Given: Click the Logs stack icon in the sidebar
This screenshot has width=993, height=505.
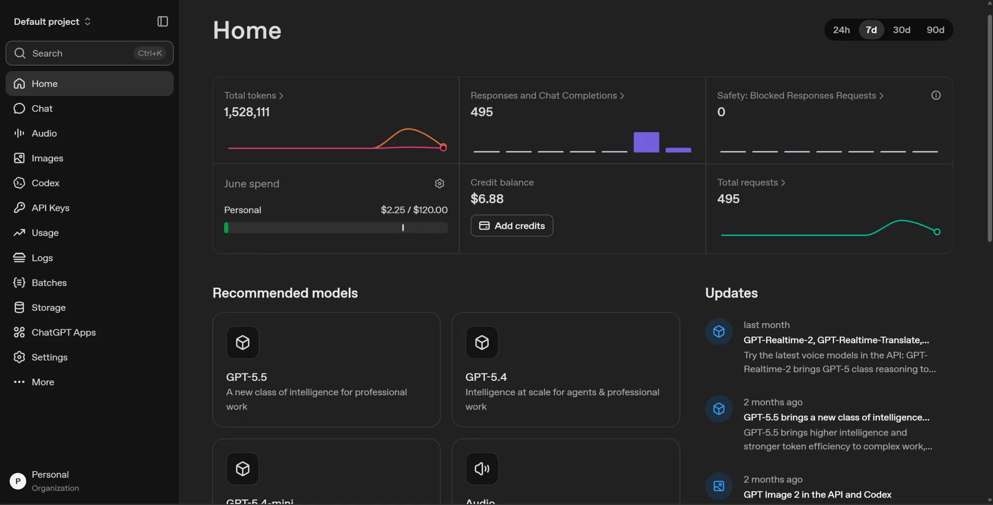Looking at the screenshot, I should (x=19, y=258).
